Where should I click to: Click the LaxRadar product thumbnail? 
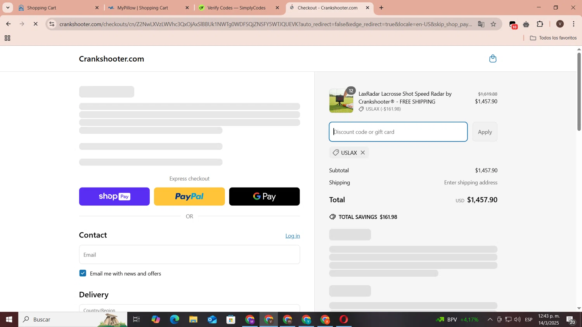pos(341,101)
